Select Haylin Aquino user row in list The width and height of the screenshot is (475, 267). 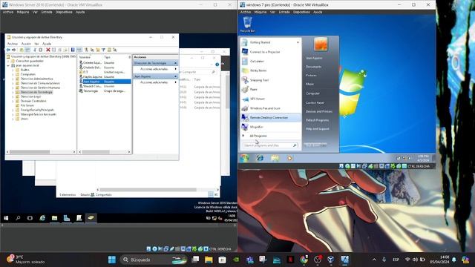(105, 77)
